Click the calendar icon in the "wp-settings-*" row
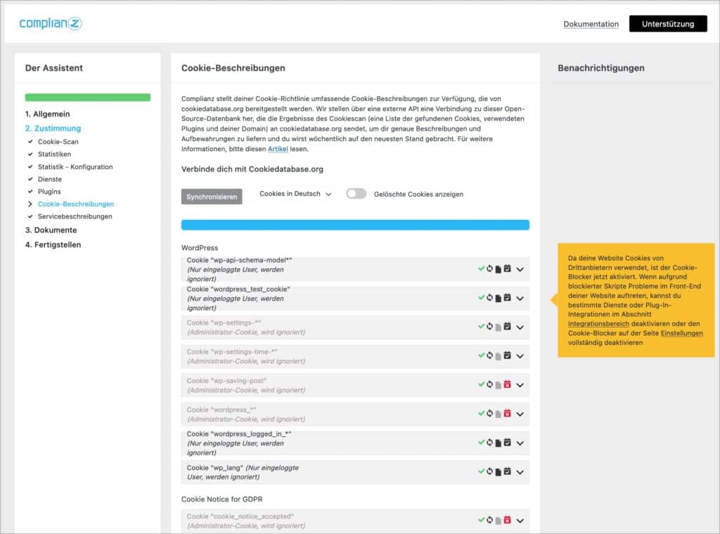Viewport: 720px width, 534px height. click(507, 326)
